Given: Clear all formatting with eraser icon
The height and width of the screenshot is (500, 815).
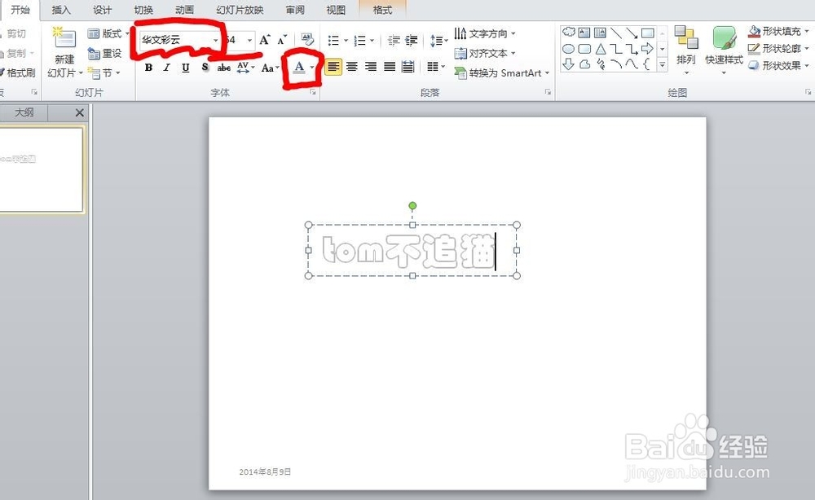Looking at the screenshot, I should coord(308,39).
